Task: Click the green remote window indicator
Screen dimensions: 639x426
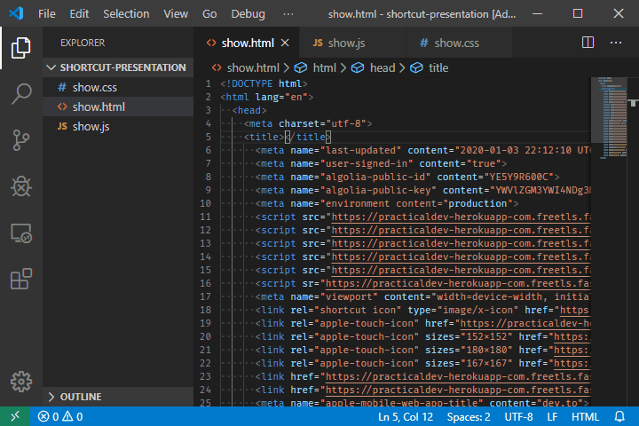Action: [15, 416]
